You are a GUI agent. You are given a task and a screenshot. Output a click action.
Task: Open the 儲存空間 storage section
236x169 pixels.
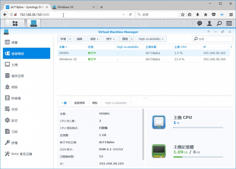[27, 76]
